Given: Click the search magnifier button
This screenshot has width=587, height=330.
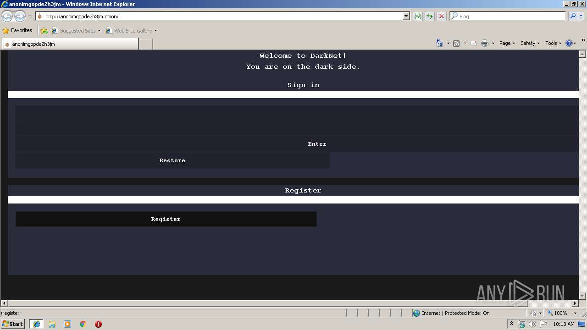Looking at the screenshot, I should (x=572, y=16).
